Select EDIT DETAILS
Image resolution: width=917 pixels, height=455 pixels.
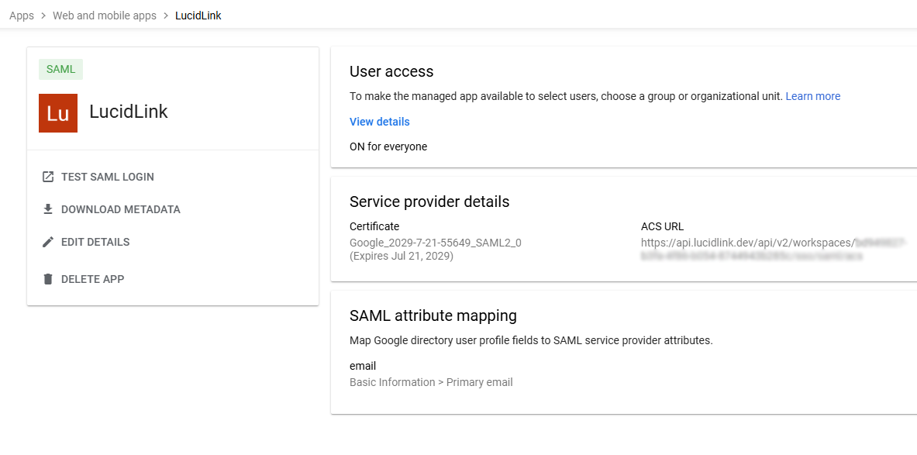tap(95, 242)
